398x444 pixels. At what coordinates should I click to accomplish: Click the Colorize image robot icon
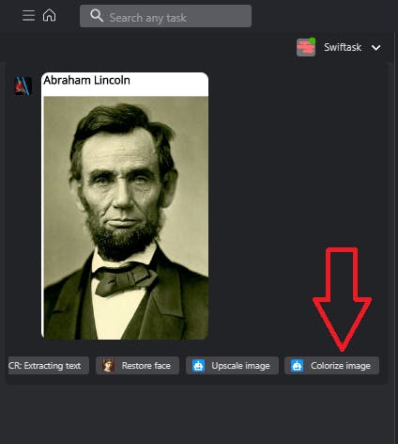coord(297,366)
